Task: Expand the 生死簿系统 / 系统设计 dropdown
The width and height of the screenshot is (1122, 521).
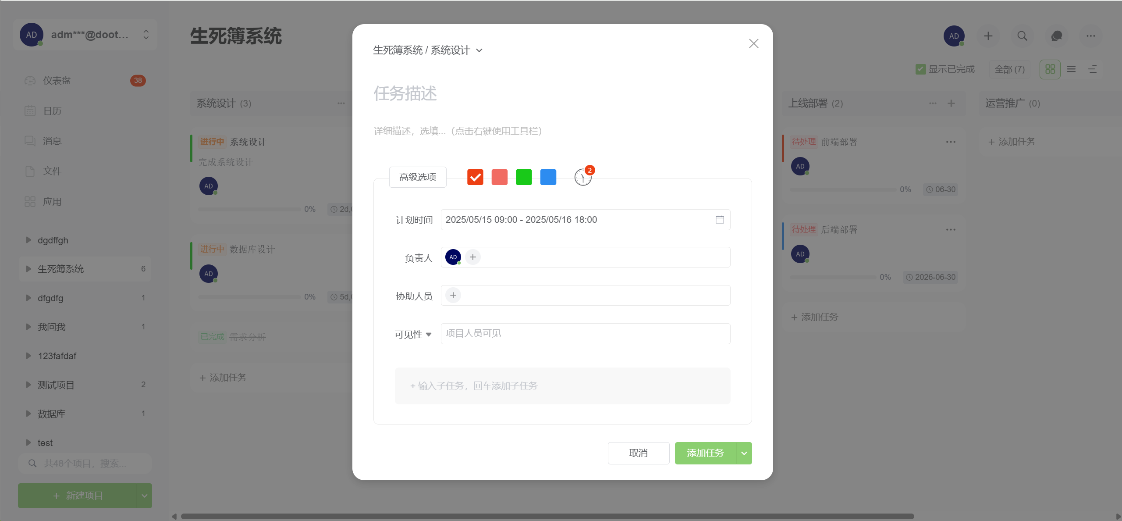Action: [x=479, y=50]
